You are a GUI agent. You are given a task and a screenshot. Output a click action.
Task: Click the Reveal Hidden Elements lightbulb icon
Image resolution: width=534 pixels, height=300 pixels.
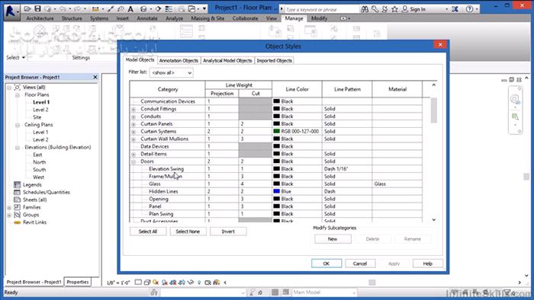(199, 282)
